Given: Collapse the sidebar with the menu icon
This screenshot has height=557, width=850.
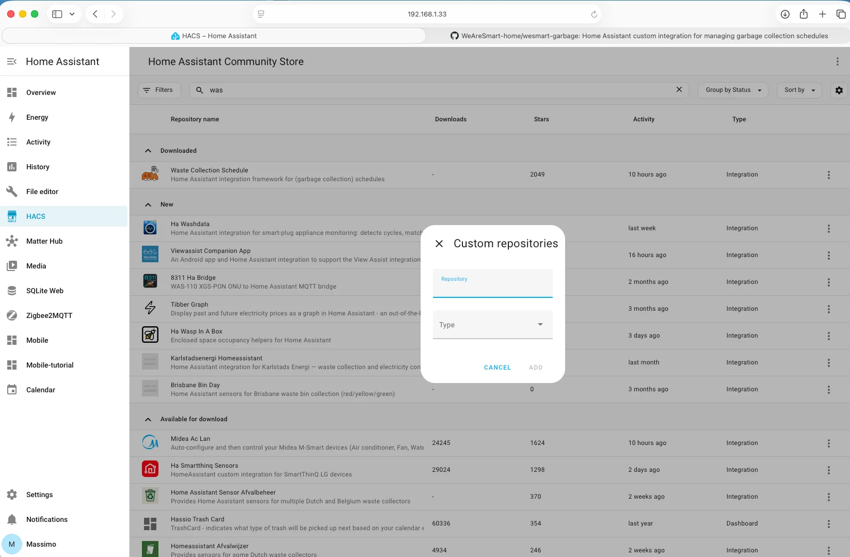Looking at the screenshot, I should 12,61.
